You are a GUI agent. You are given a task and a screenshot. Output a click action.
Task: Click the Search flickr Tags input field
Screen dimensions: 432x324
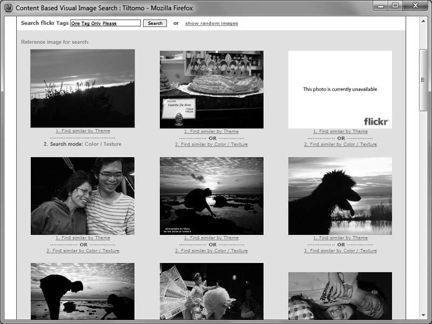[x=105, y=24]
